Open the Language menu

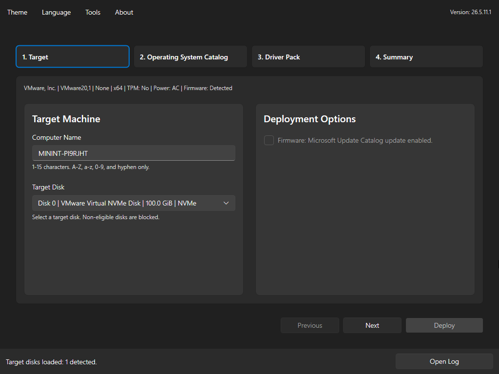tap(57, 12)
